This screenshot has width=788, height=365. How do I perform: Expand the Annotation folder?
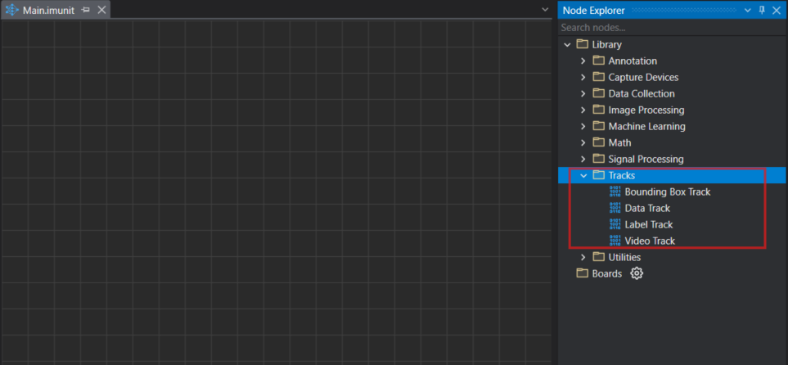tap(583, 61)
